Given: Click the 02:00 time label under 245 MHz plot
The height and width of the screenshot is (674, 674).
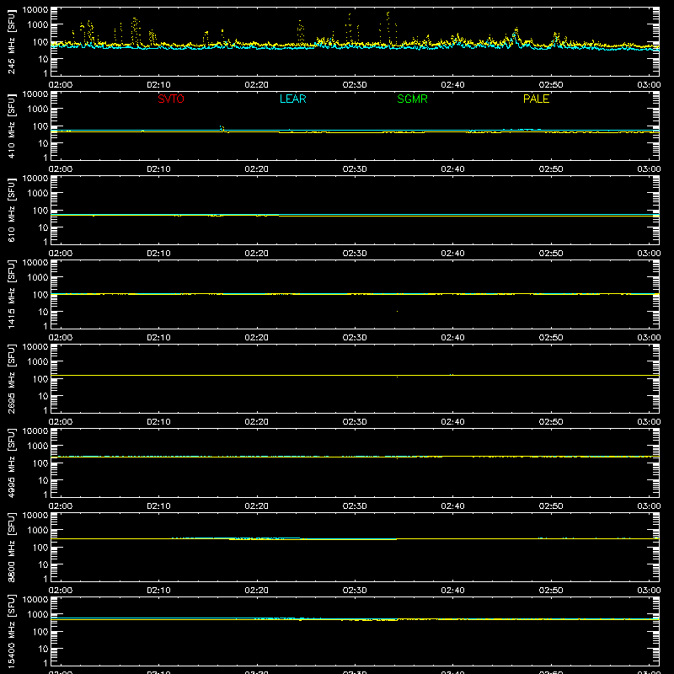Looking at the screenshot, I should (x=61, y=85).
